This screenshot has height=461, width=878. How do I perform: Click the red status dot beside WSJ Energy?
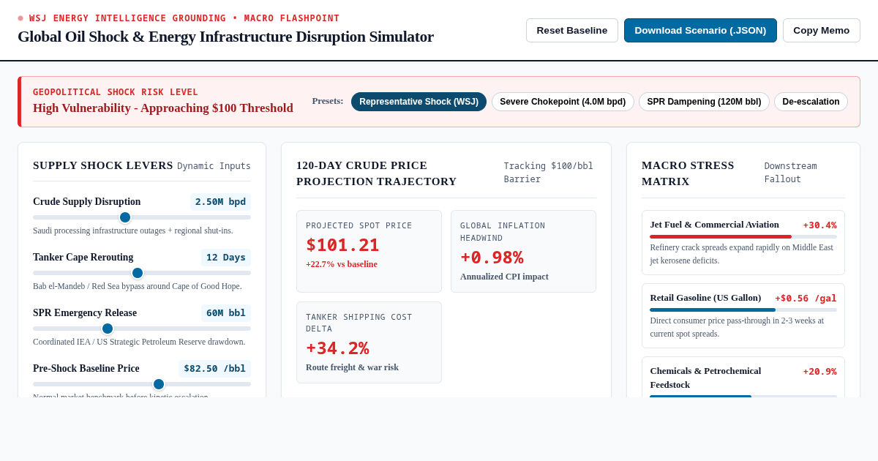click(20, 18)
